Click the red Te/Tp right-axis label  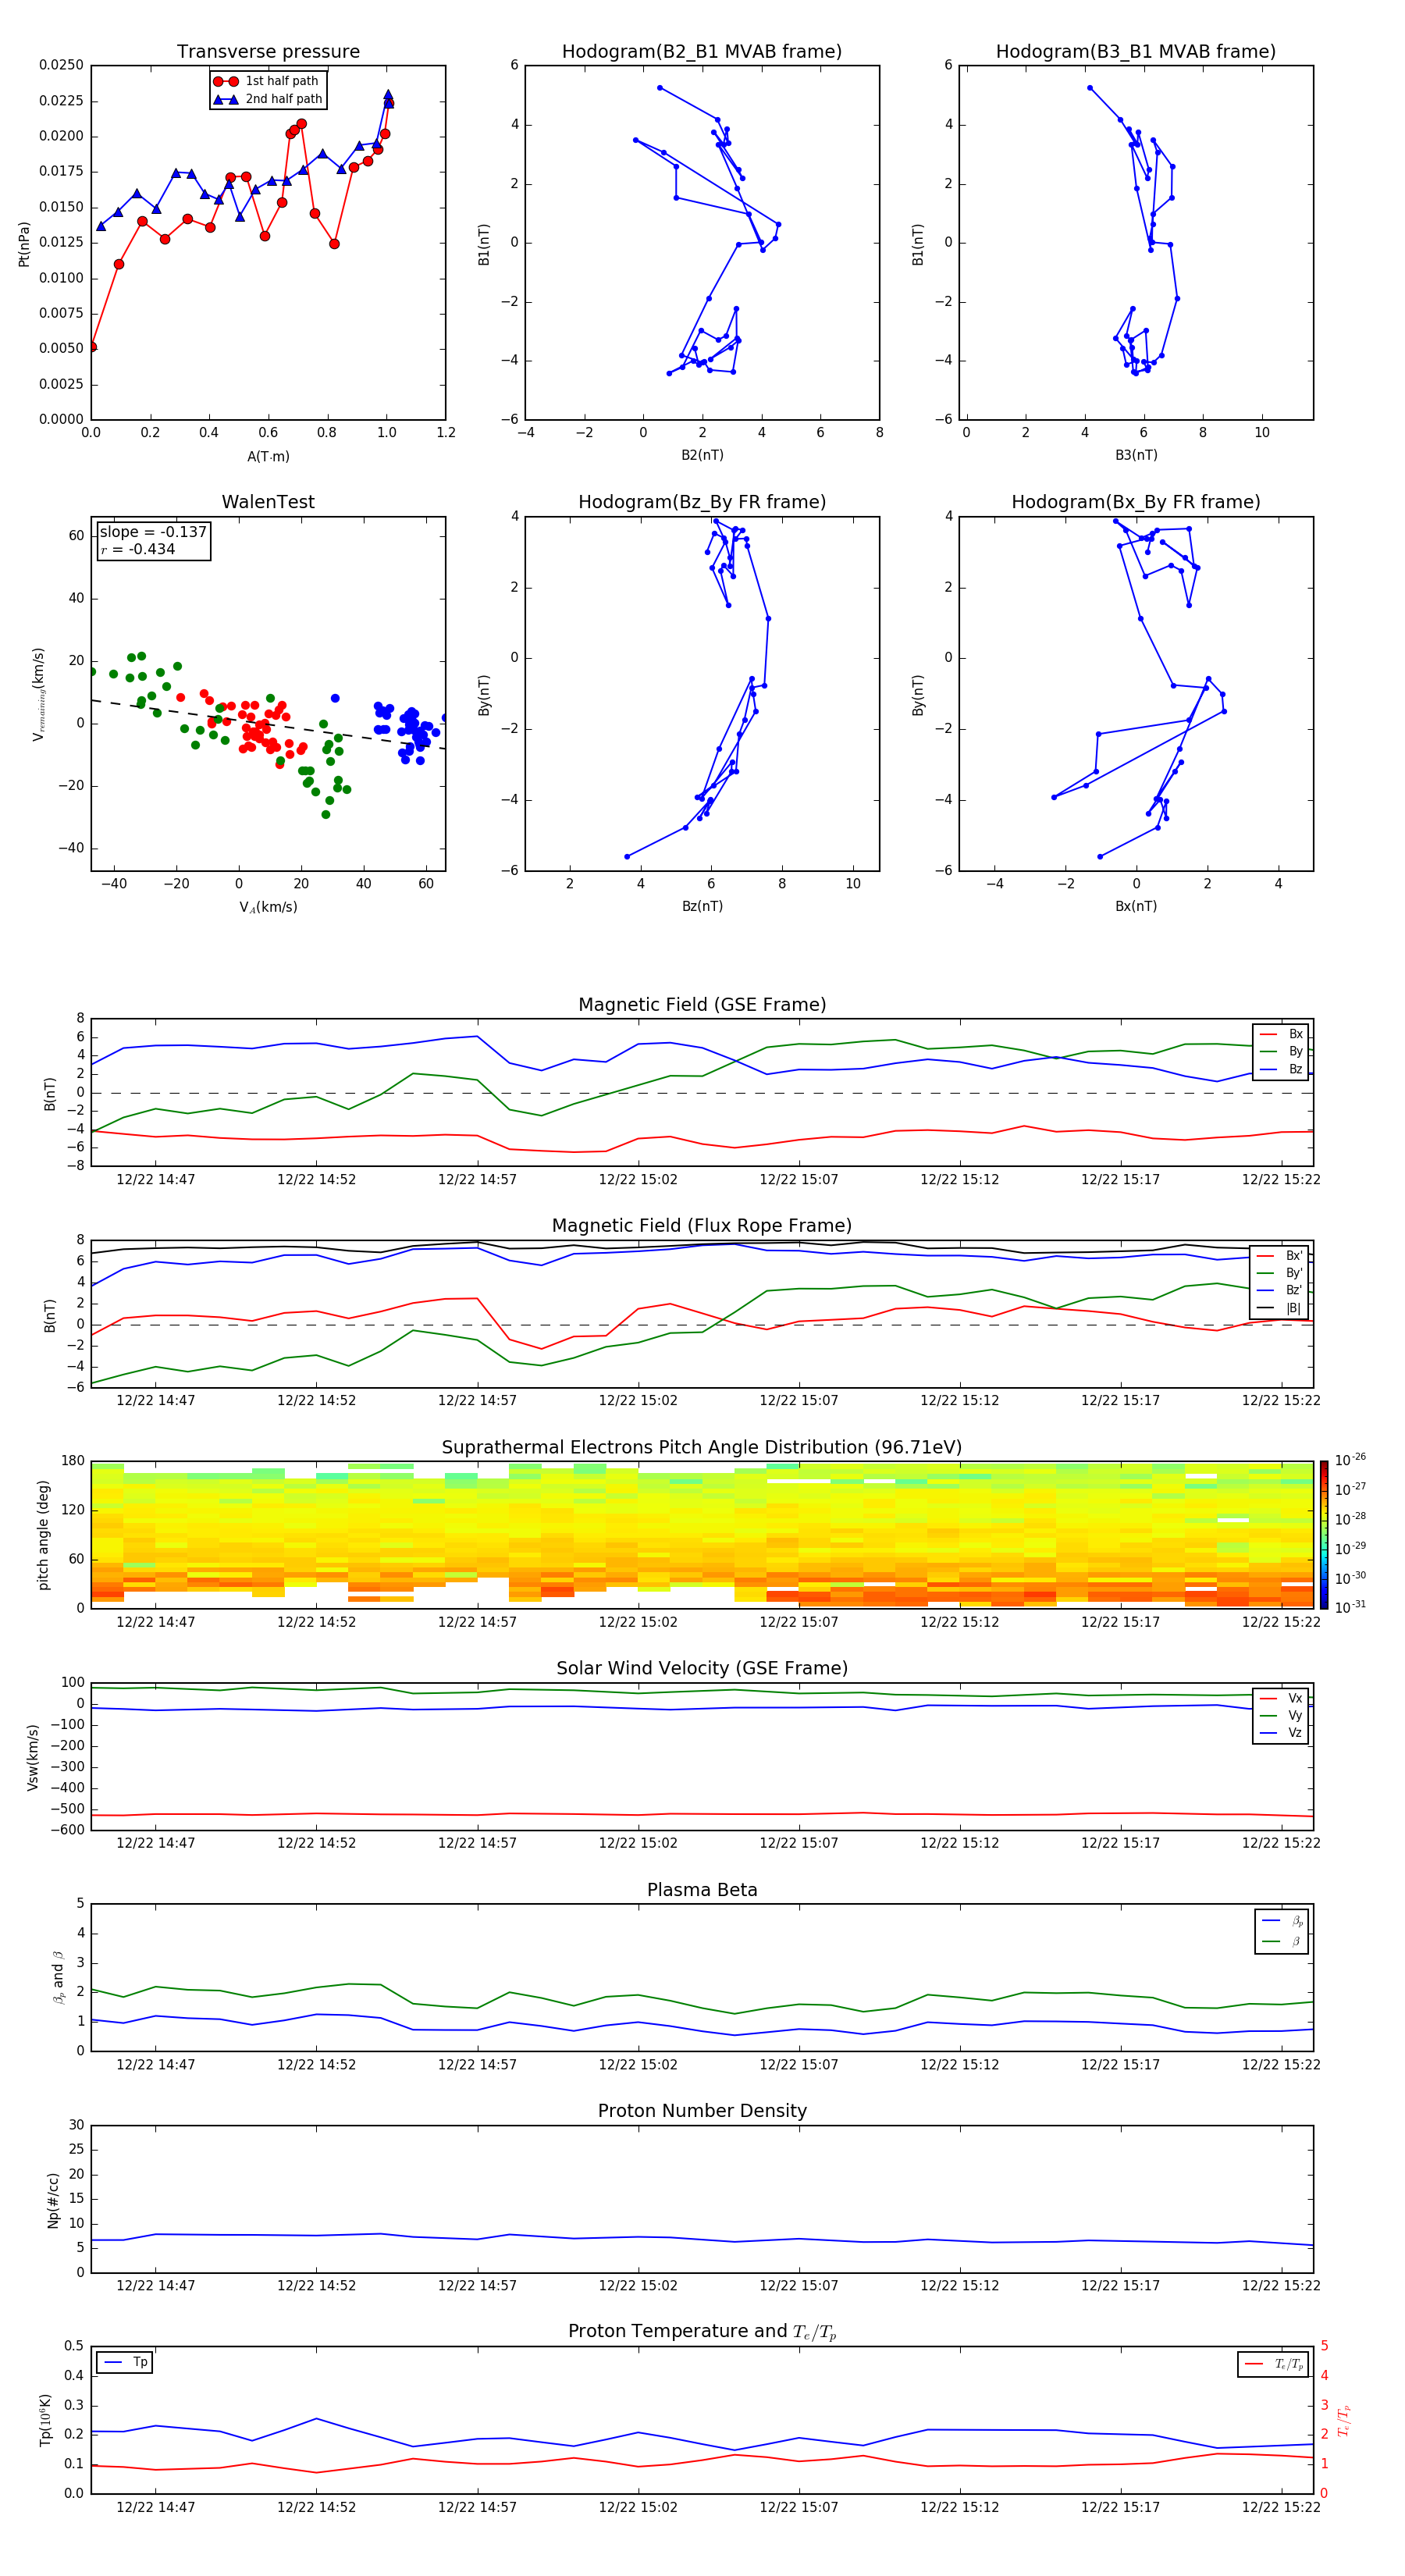1344,2421
